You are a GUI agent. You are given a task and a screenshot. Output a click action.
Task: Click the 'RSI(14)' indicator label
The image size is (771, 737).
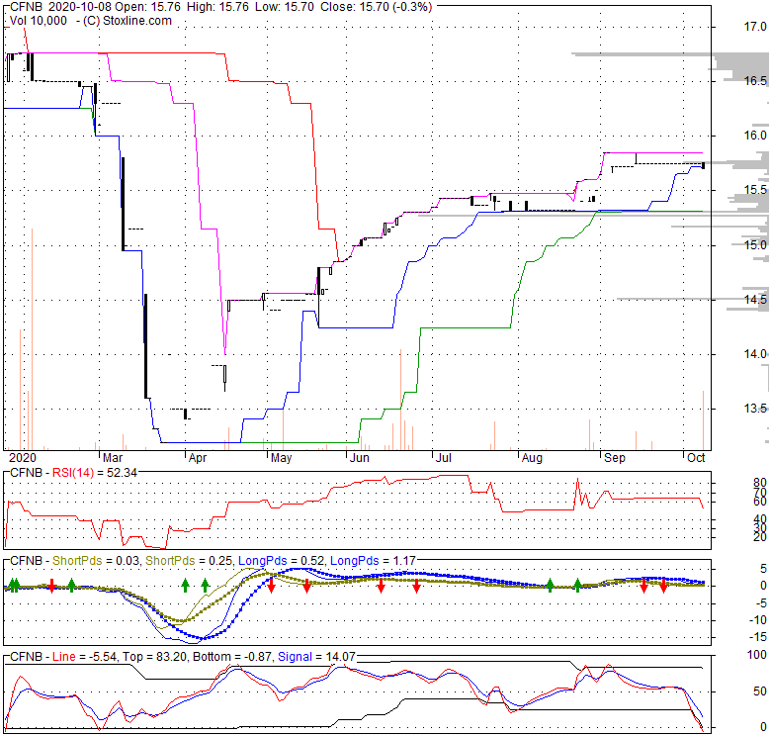pos(73,473)
